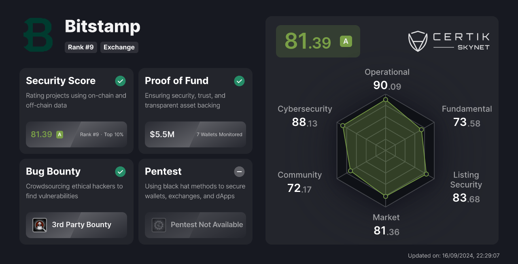Expand the Bug Bounty card
Image resolution: width=518 pixels, height=264 pixels.
[76, 201]
